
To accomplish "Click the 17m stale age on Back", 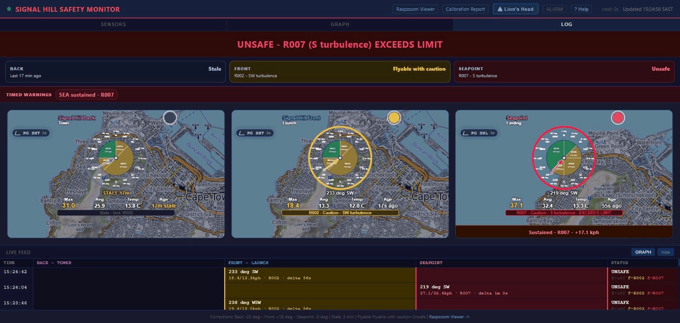I will click(163, 206).
